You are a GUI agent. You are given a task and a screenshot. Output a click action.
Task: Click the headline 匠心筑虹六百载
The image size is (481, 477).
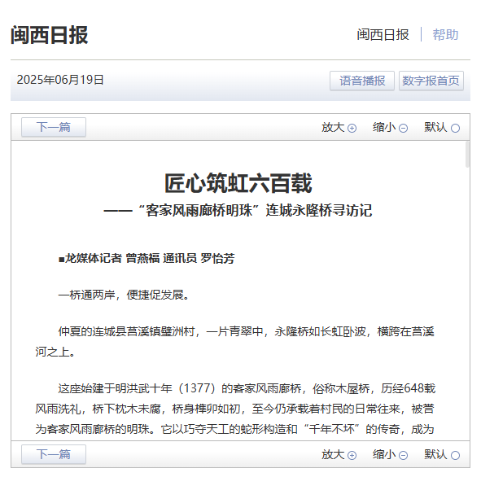click(x=238, y=183)
